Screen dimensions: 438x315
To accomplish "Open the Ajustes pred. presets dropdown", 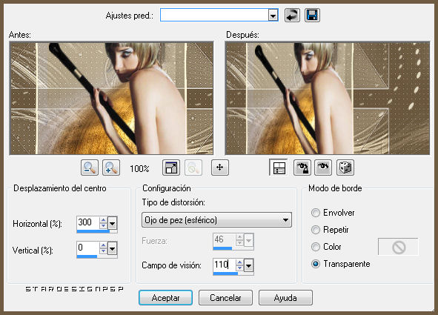I will coord(273,15).
